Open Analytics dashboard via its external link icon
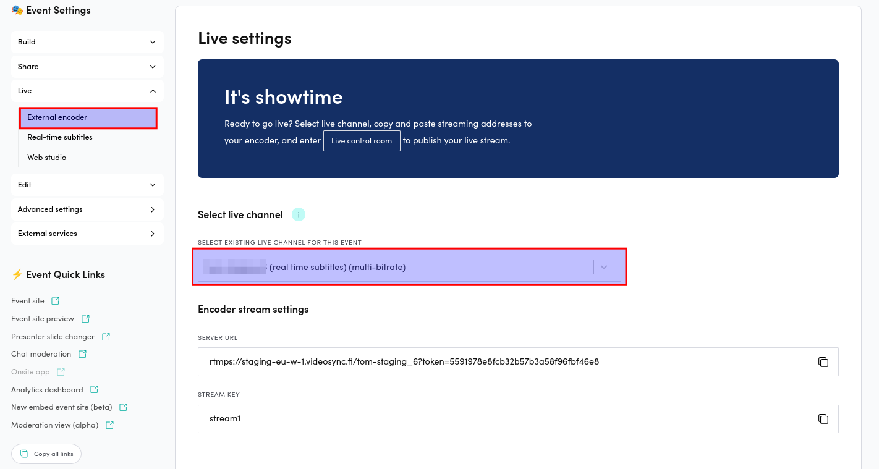This screenshot has height=469, width=879. 94,389
